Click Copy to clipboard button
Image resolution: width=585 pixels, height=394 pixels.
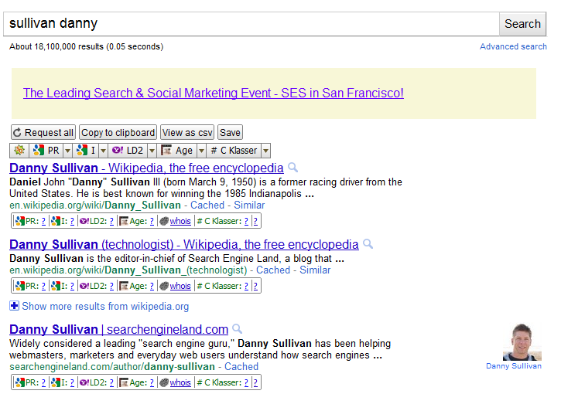[x=118, y=132]
